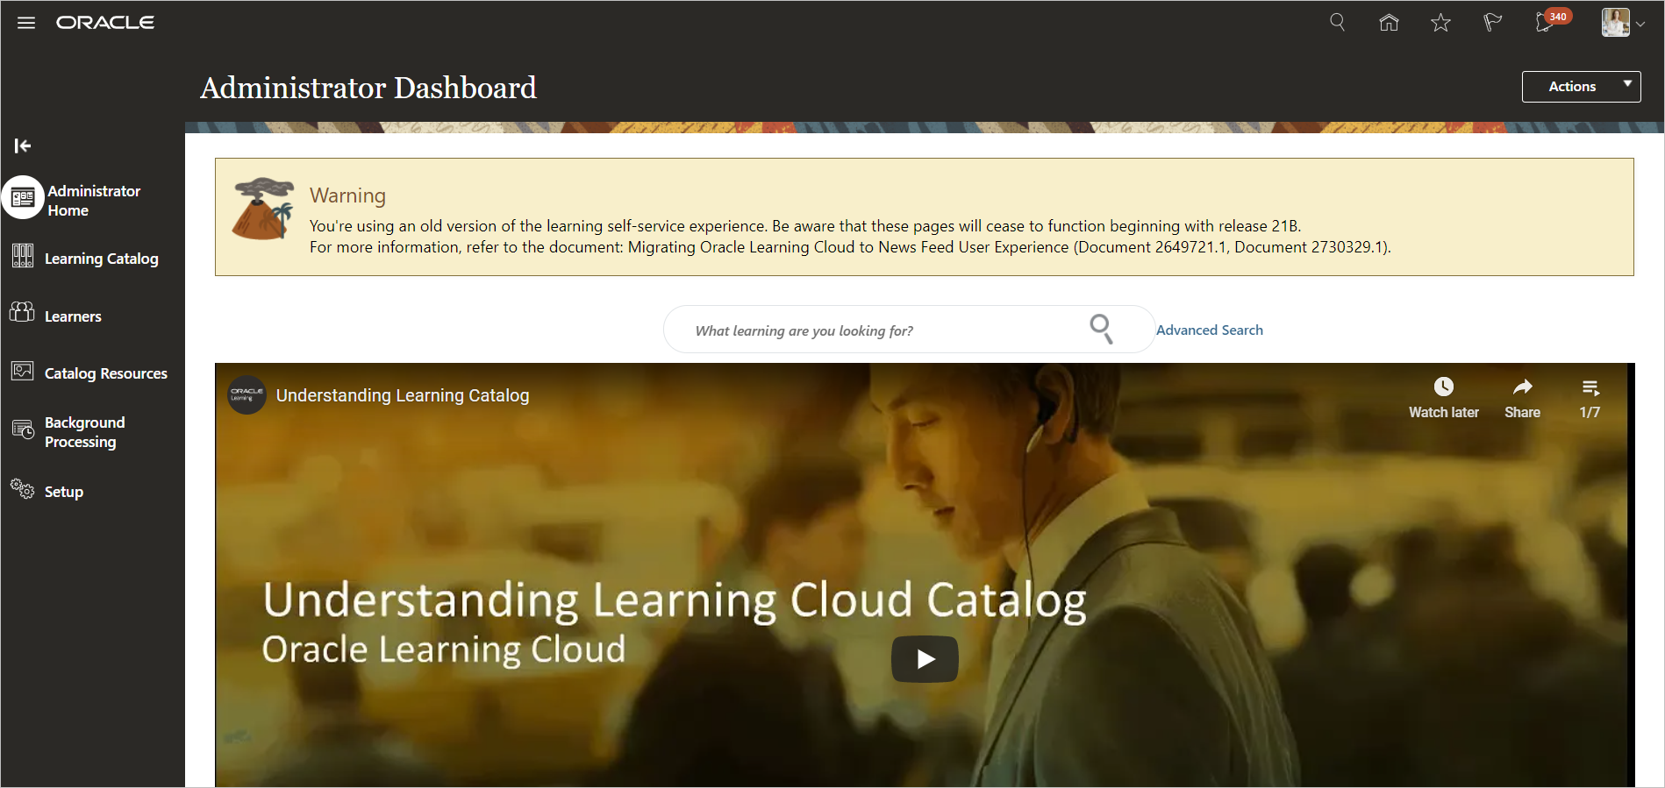Open the hamburger navigator menu
The width and height of the screenshot is (1665, 788).
tap(26, 23)
